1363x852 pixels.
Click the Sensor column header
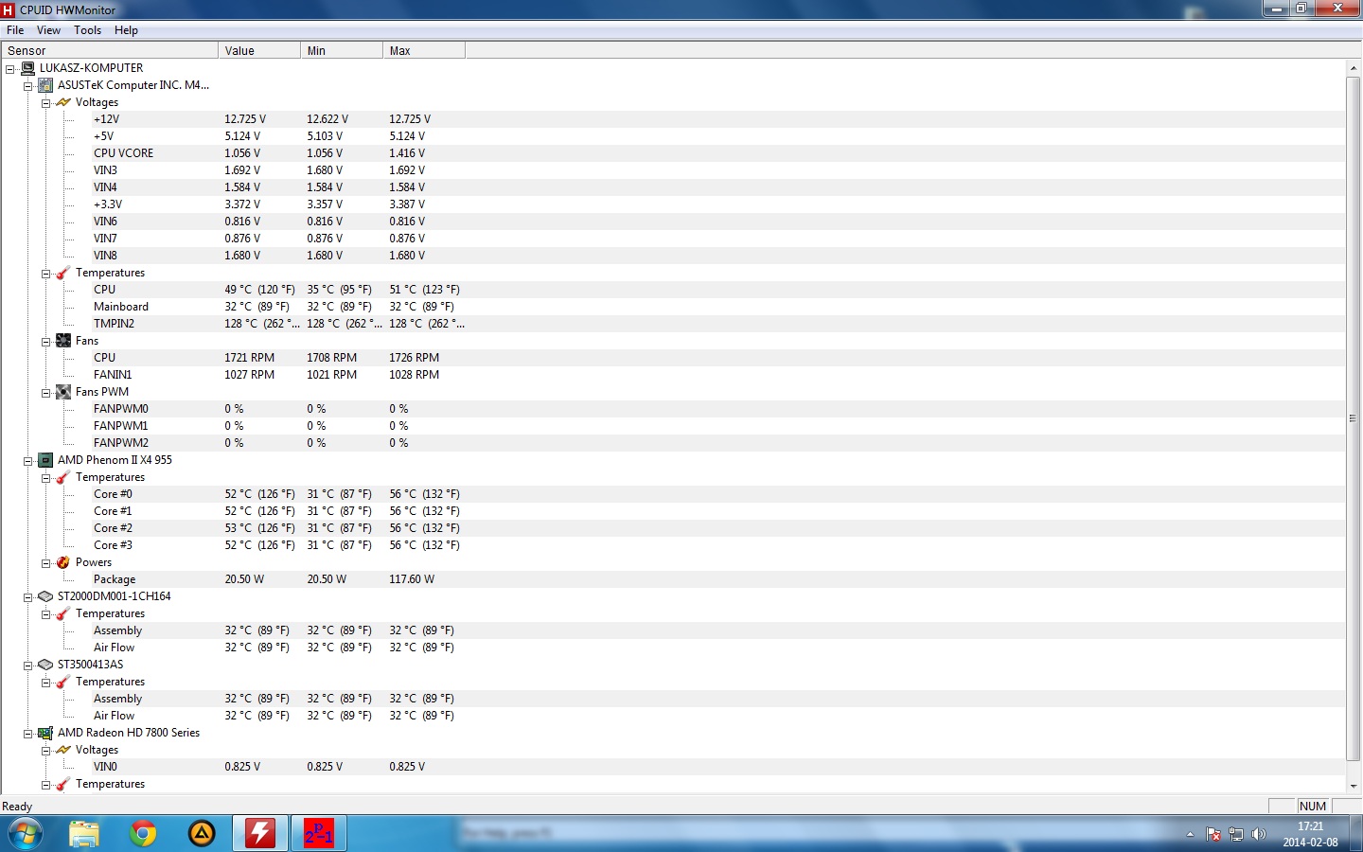click(x=110, y=51)
